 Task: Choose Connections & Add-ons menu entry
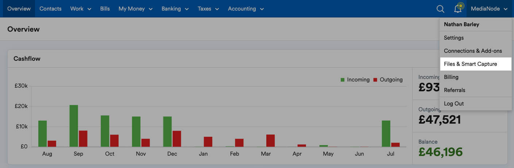point(473,51)
